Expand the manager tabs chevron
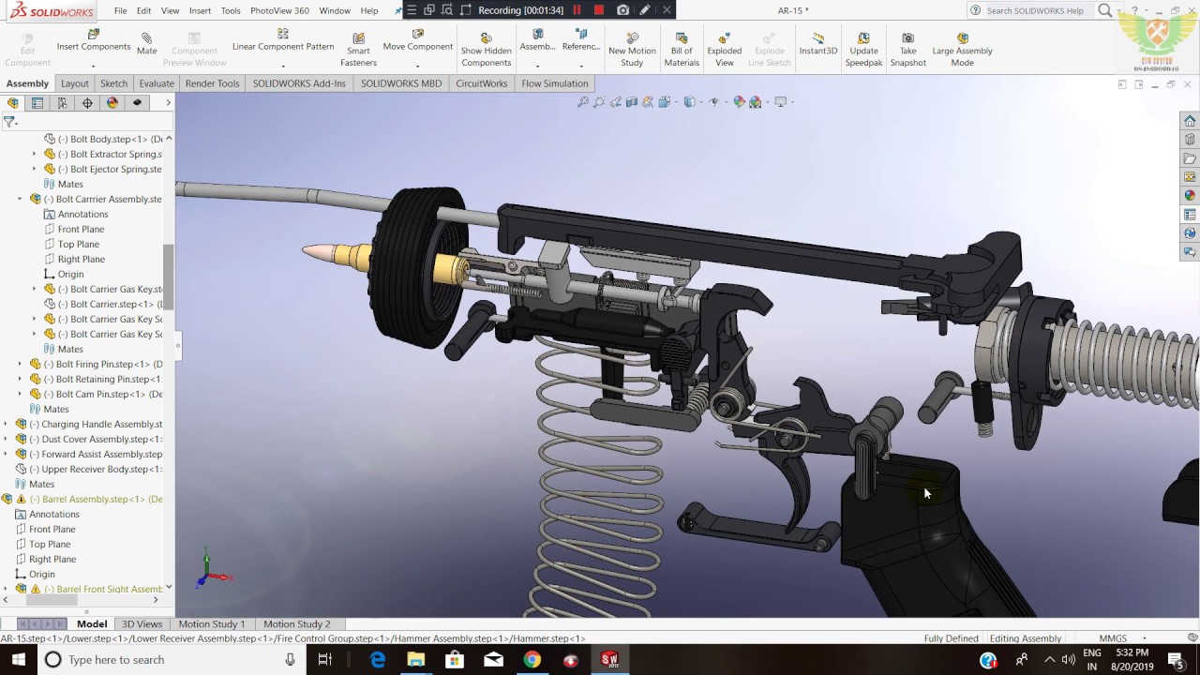The width and height of the screenshot is (1200, 675). [x=168, y=103]
